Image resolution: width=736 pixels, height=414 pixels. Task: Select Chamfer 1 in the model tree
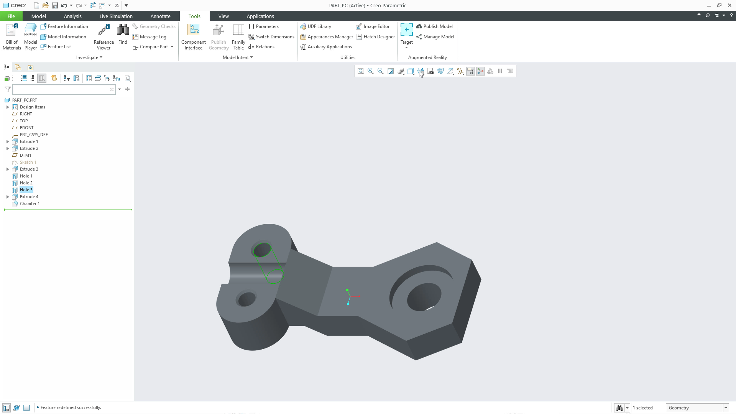30,204
